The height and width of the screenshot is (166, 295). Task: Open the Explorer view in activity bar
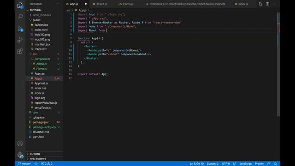[20, 6]
